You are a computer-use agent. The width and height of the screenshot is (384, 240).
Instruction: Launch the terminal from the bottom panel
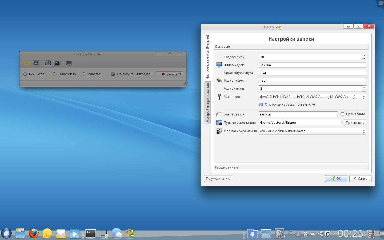(90, 234)
